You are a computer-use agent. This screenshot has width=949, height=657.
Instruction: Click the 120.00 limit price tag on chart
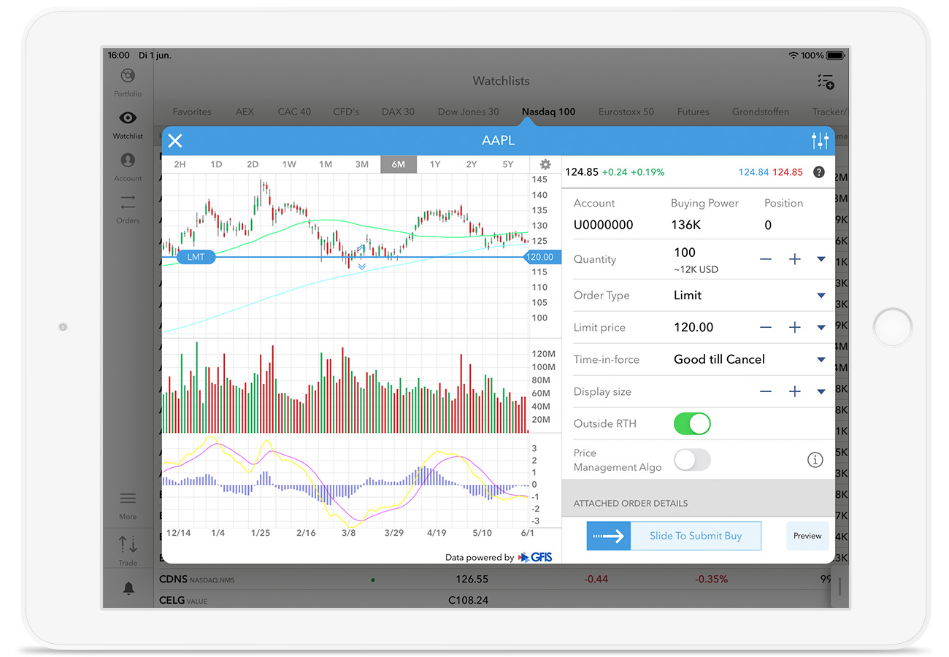pyautogui.click(x=542, y=257)
